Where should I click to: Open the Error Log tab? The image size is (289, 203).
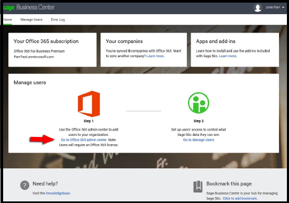click(58, 19)
